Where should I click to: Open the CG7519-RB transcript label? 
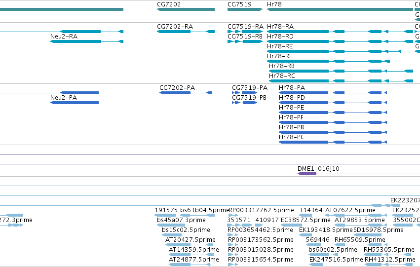click(x=245, y=37)
